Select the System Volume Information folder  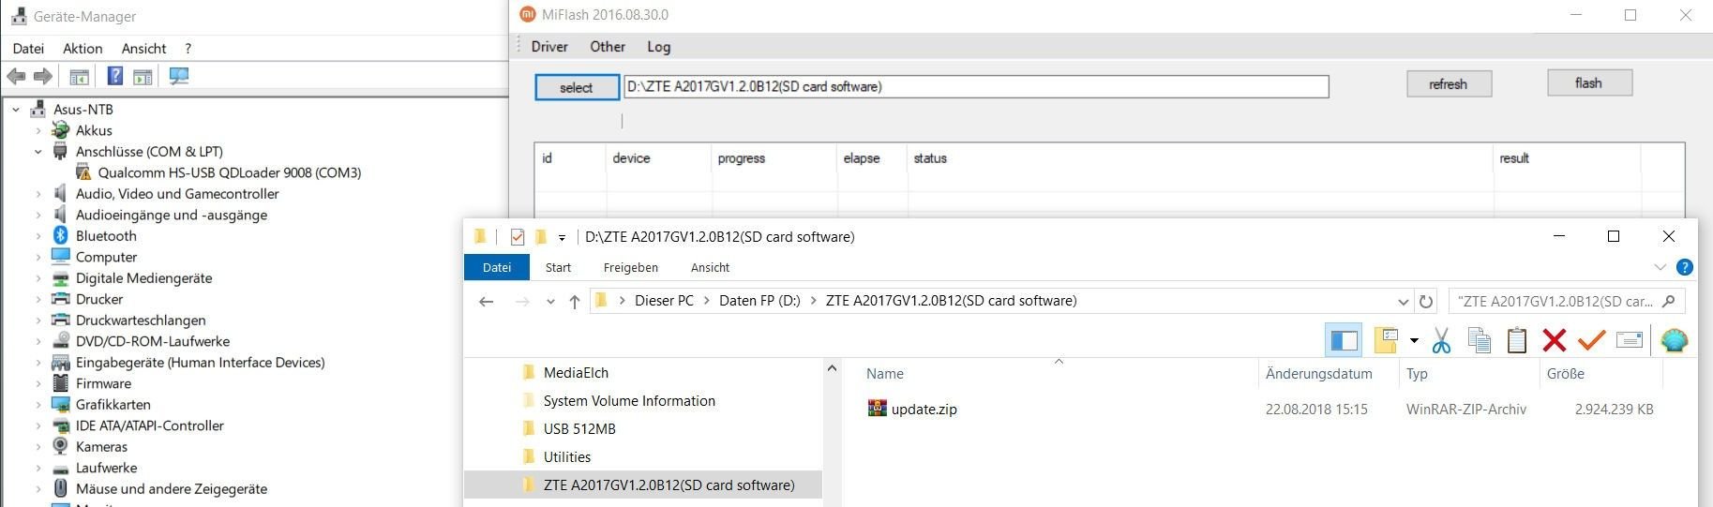[x=629, y=401]
